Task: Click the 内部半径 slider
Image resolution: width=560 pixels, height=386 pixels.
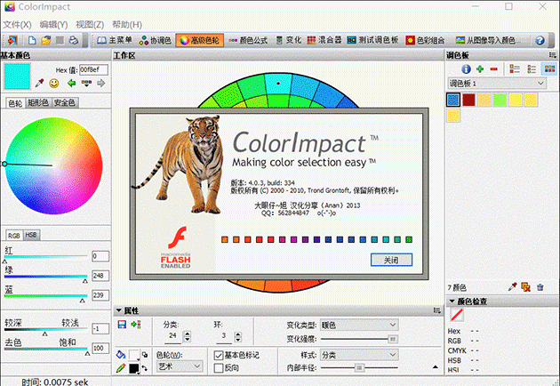Action: (x=359, y=367)
